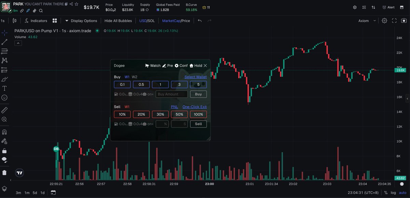Select W2 wallet tab under Buy
Viewport: 410px width, 198px height.
coord(135,77)
